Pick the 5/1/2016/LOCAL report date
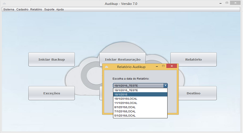Viewport: 243px width, 133px height. 140,116
